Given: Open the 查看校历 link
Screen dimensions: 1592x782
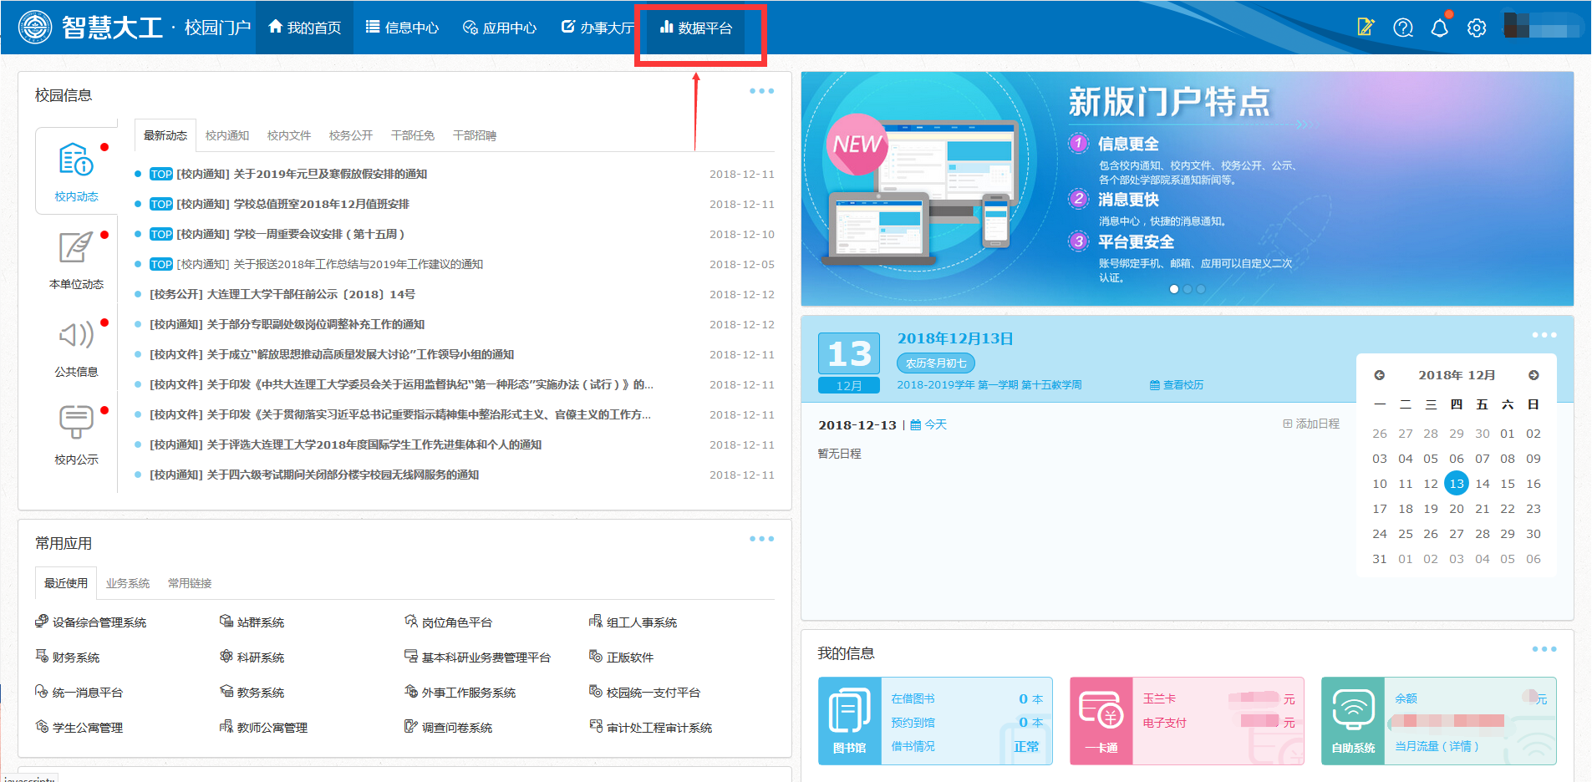Looking at the screenshot, I should click(1177, 385).
